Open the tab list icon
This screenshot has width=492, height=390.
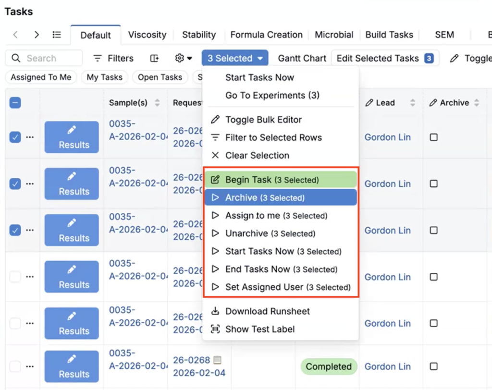click(x=57, y=35)
